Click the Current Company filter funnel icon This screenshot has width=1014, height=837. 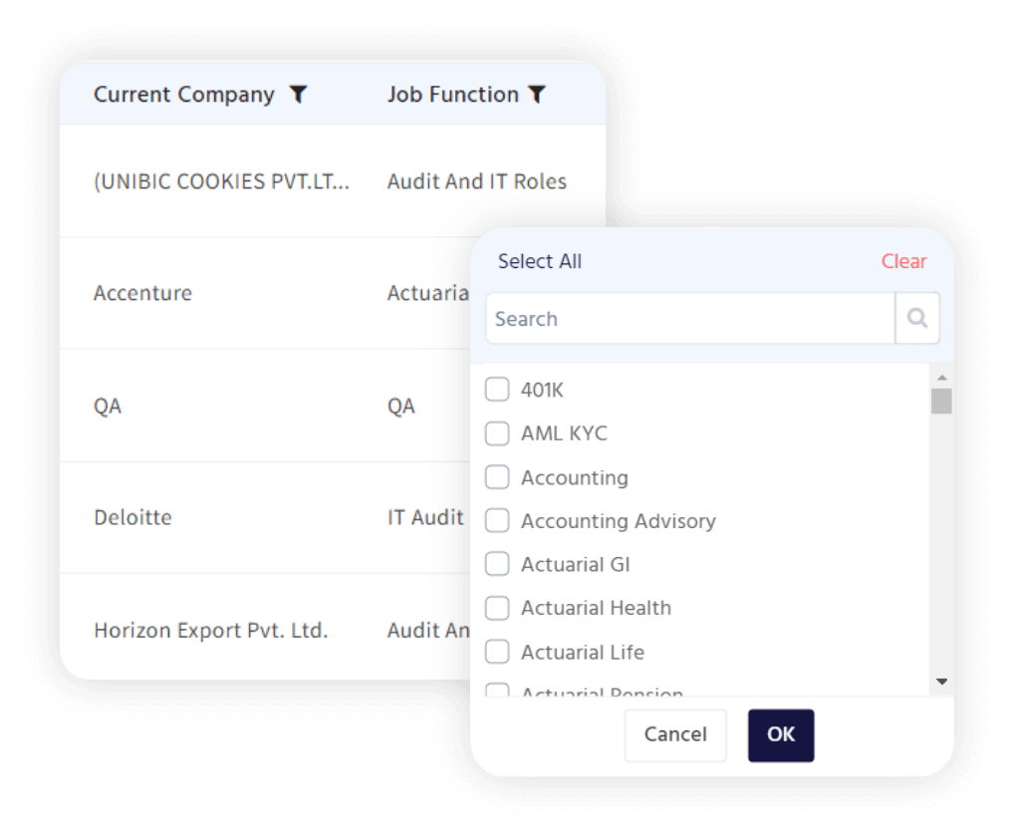(299, 94)
